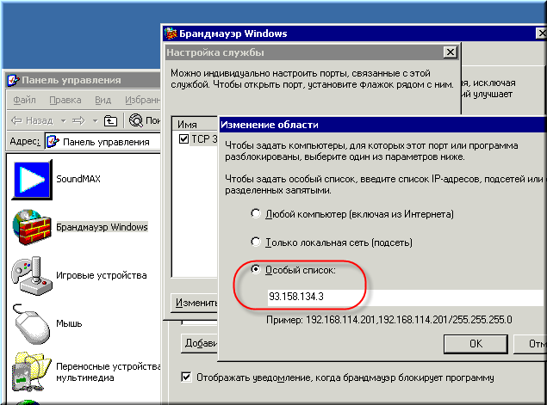Open the Избранное menu

142,100
